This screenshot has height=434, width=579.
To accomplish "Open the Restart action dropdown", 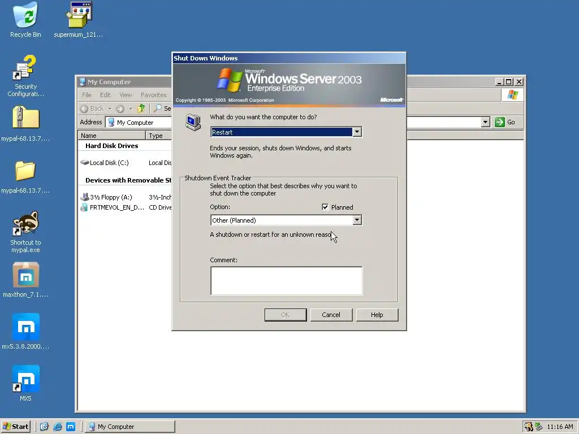I will [357, 132].
